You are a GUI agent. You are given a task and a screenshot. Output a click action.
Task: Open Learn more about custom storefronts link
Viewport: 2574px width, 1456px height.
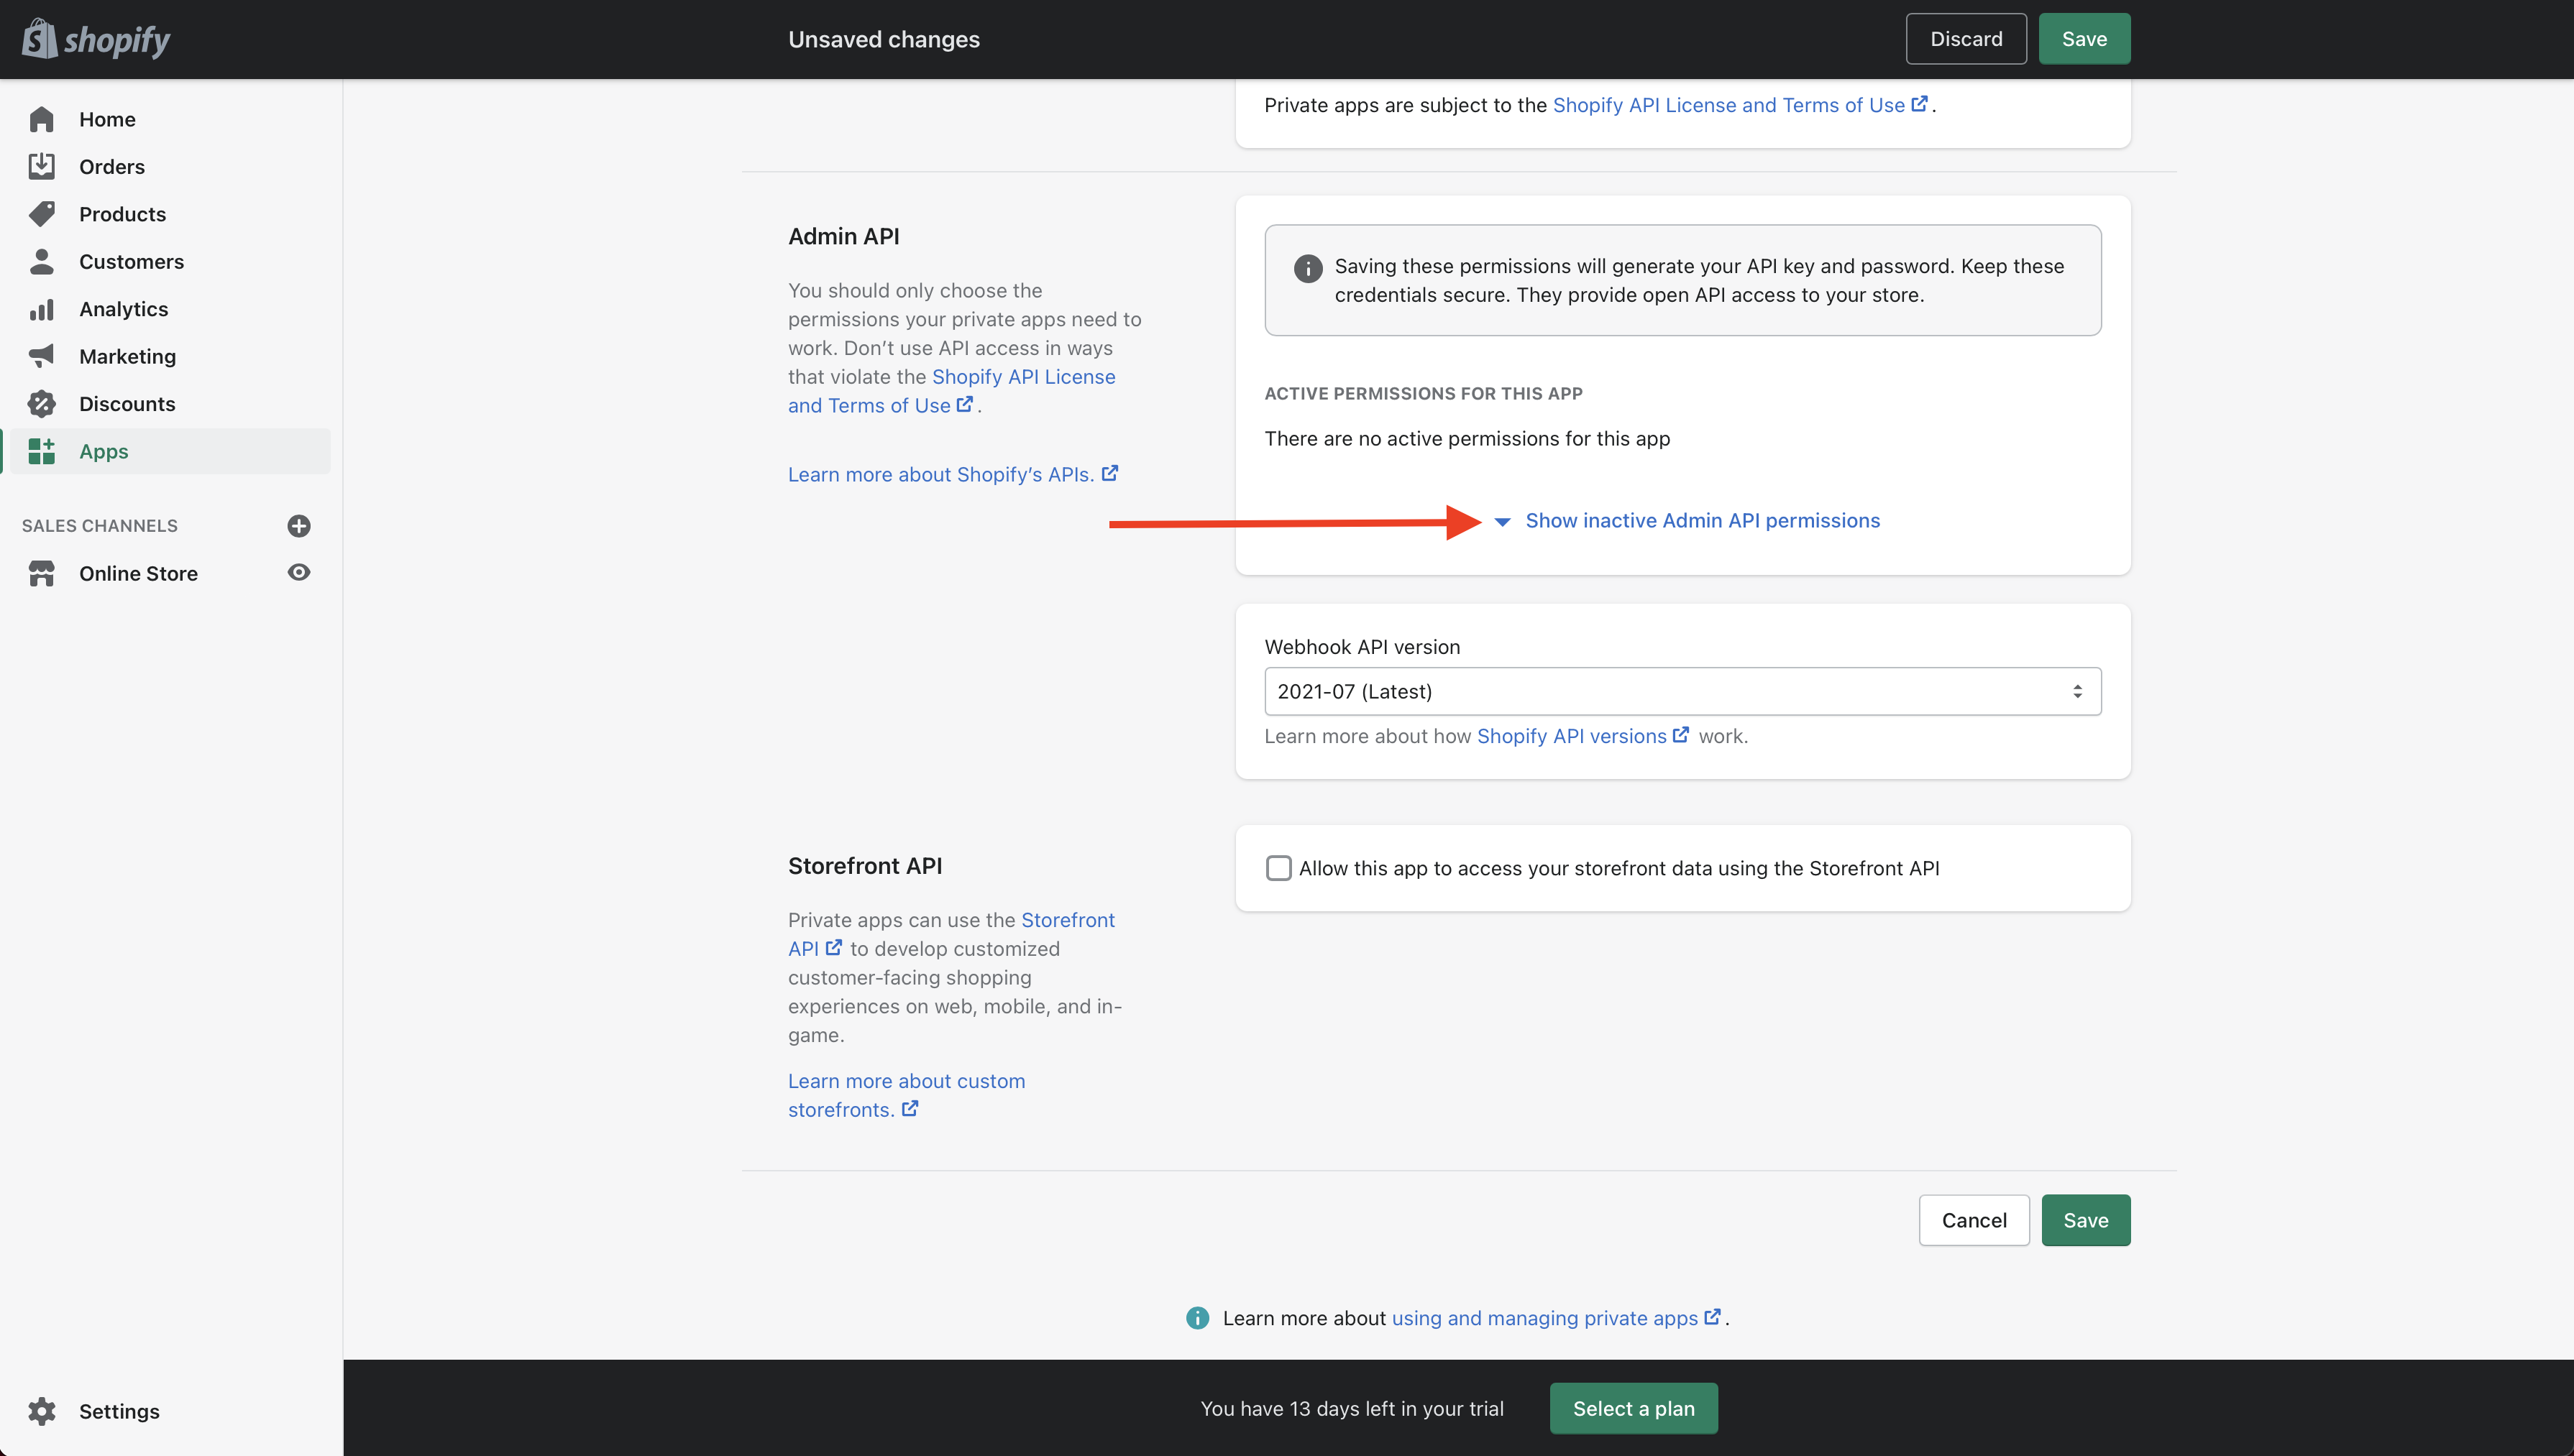coord(905,1095)
